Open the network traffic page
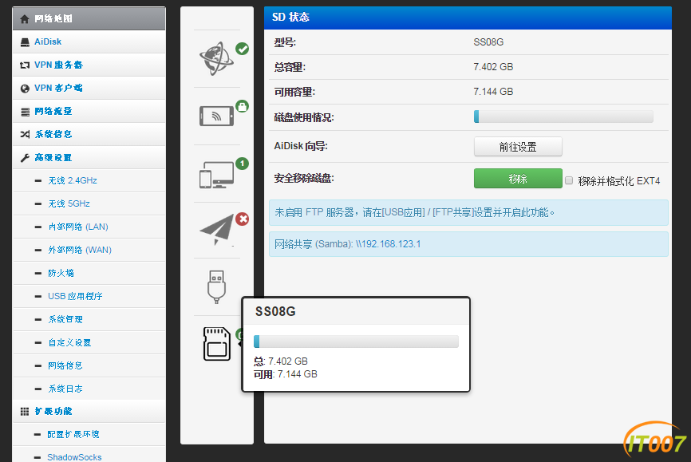This screenshot has width=691, height=462. (89, 111)
